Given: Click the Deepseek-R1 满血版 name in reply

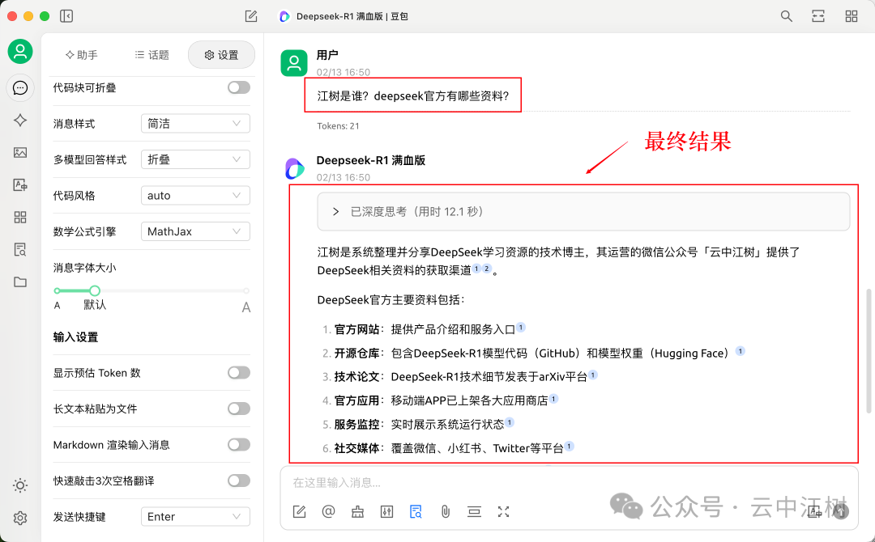Looking at the screenshot, I should (370, 160).
